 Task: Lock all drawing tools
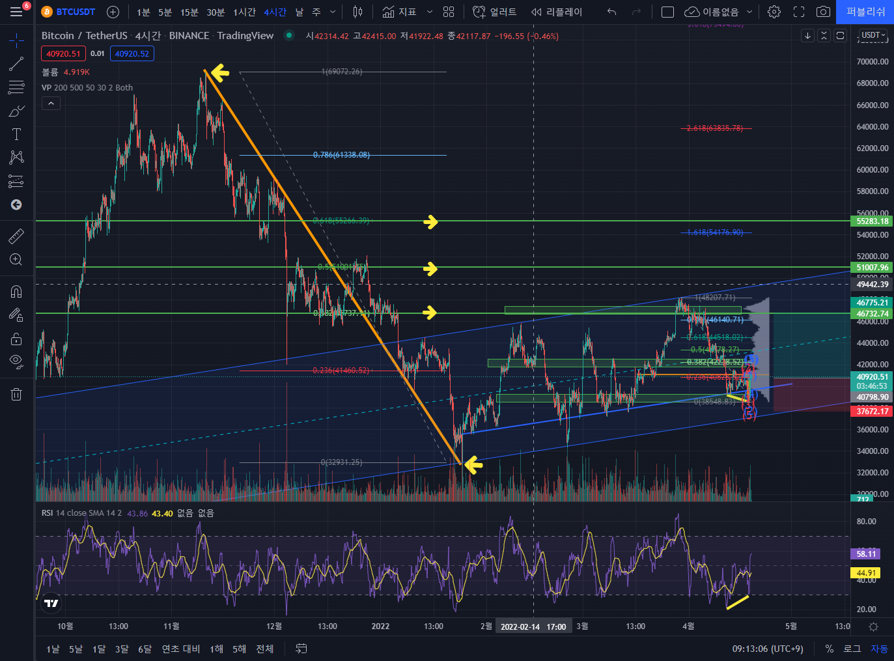[16, 339]
